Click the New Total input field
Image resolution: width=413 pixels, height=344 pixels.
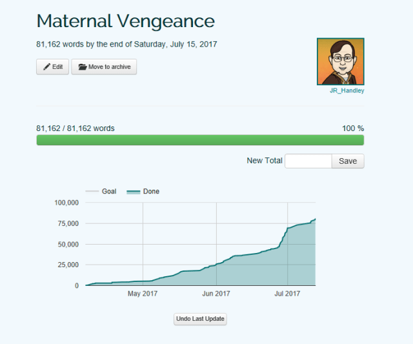[308, 161]
